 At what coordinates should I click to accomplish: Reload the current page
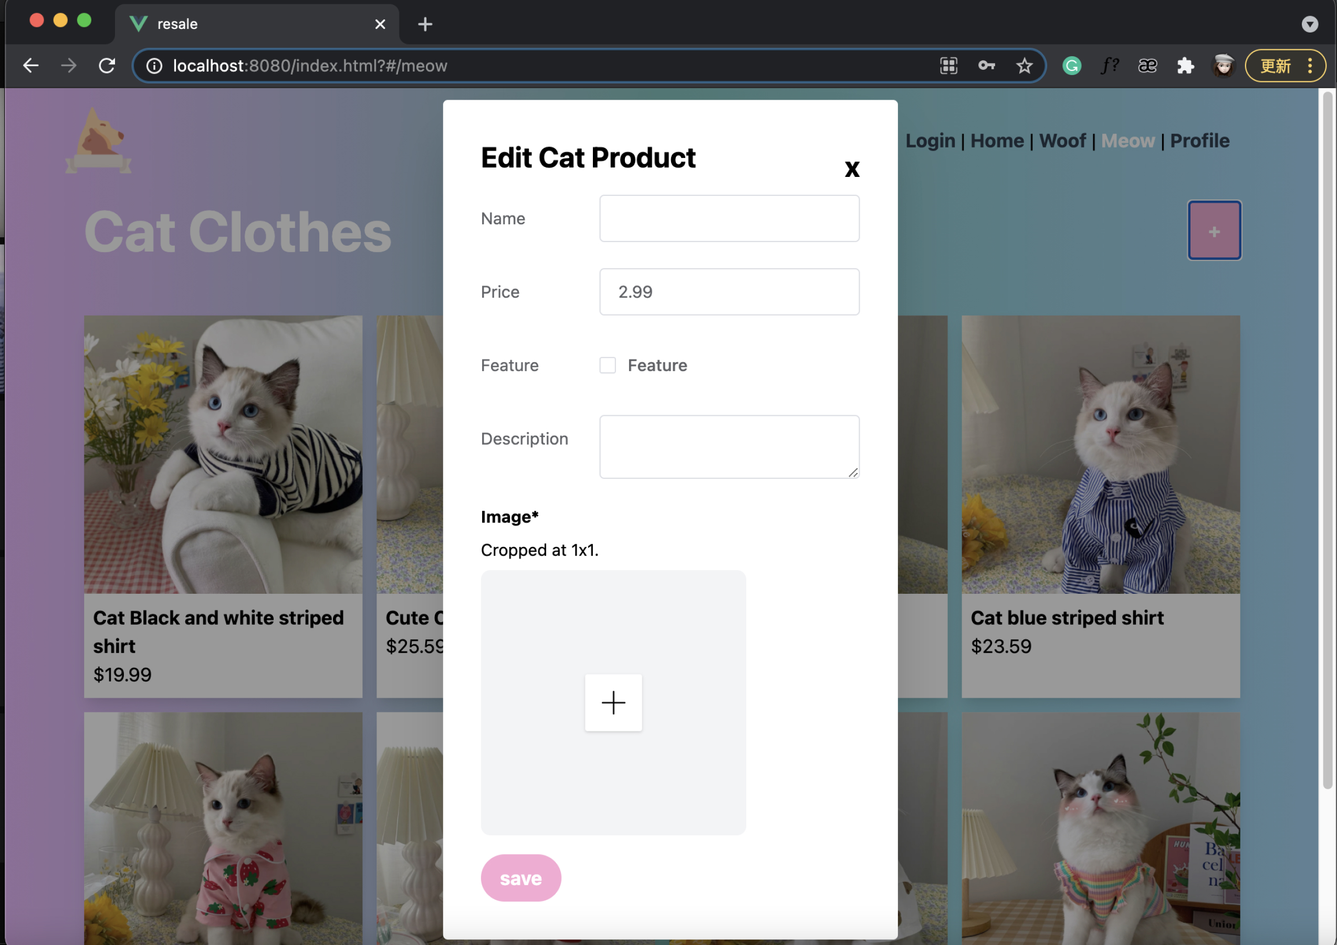click(x=107, y=66)
